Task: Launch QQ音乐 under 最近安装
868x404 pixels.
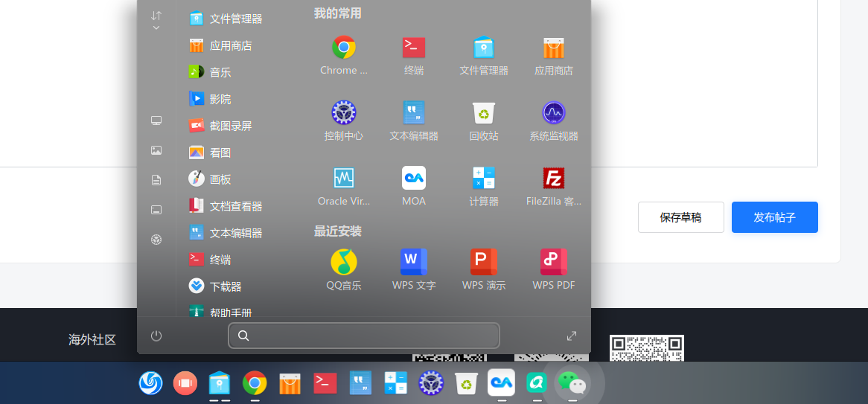Action: [344, 270]
